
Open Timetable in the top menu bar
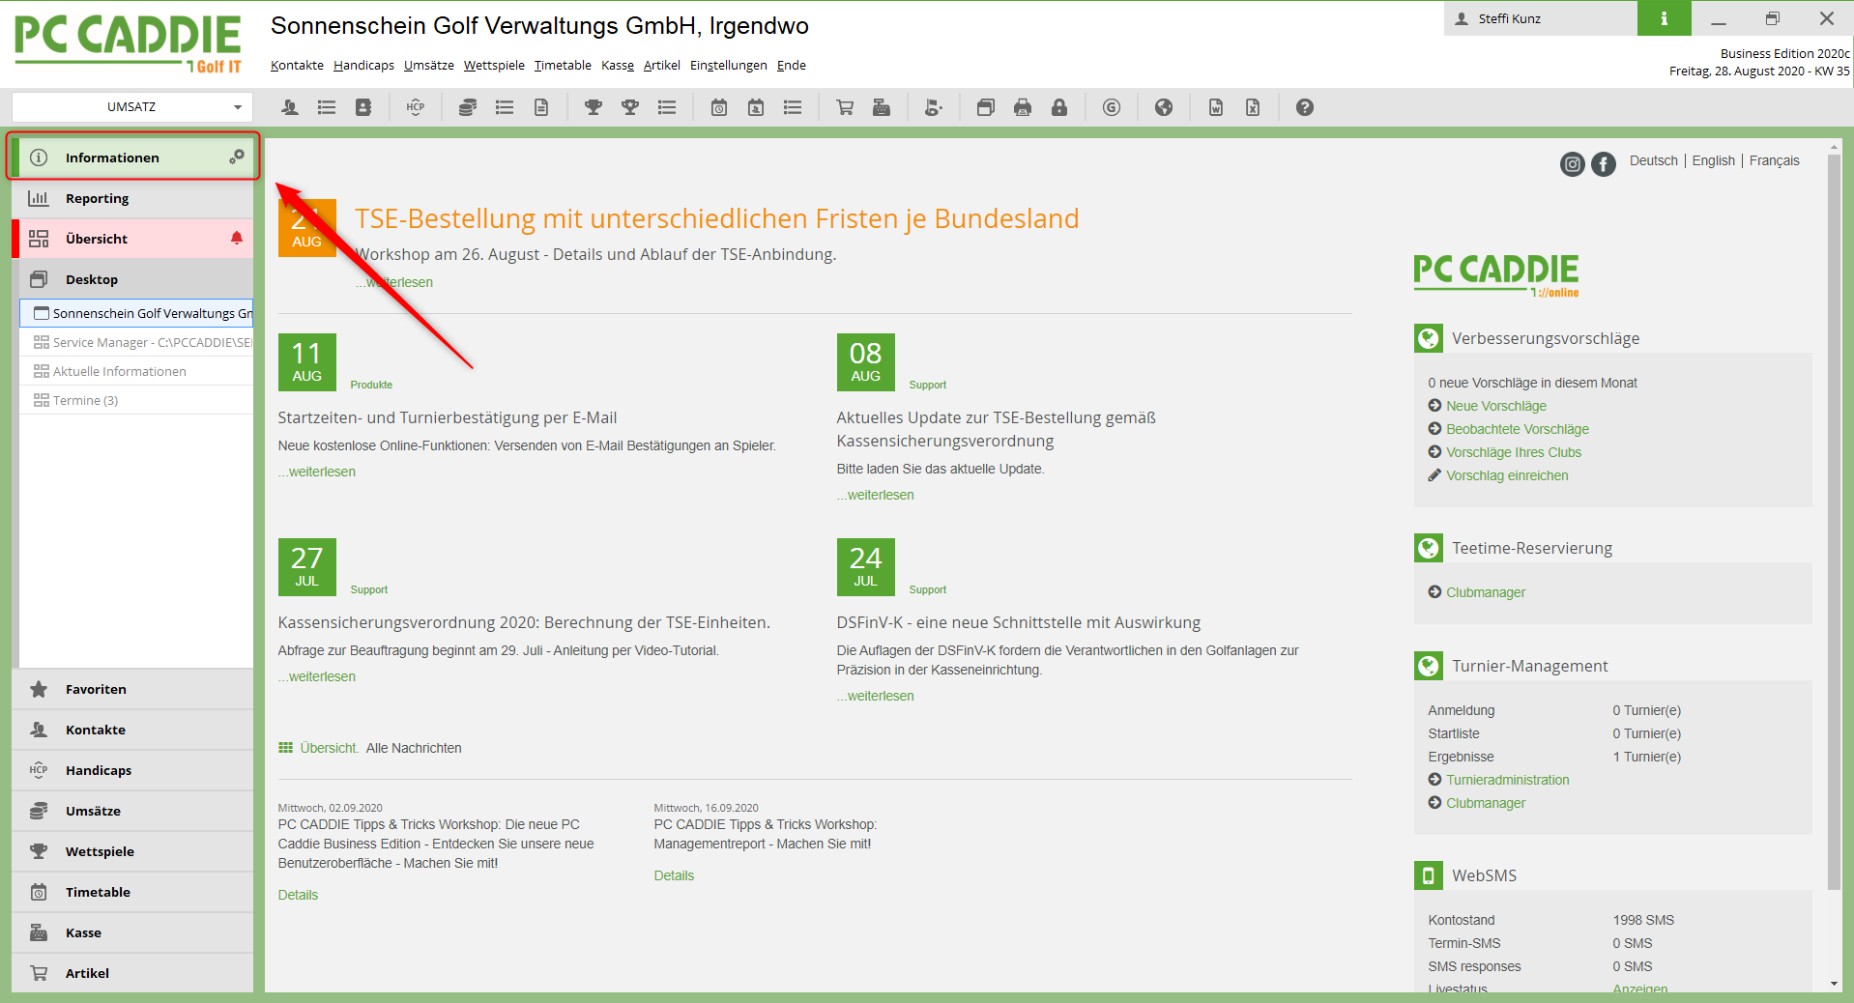[563, 66]
